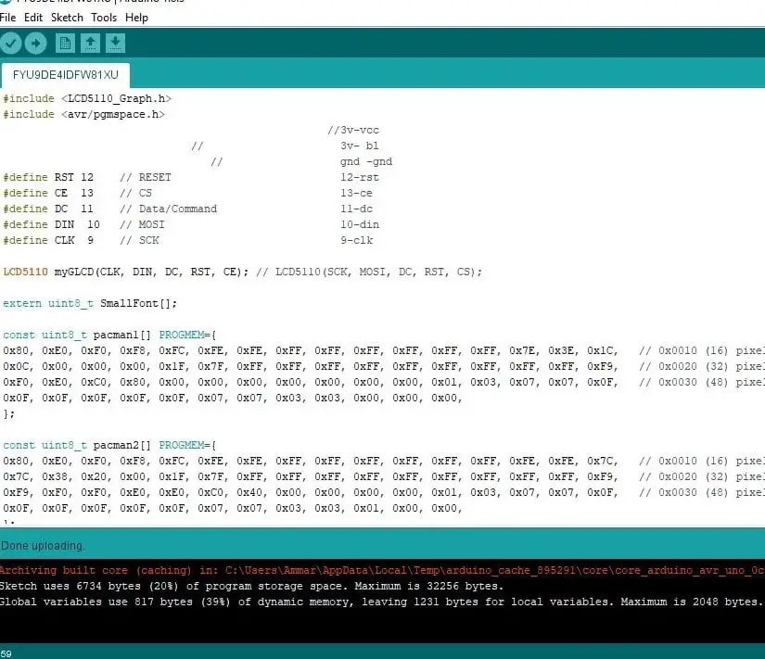Click line number 59 in the status bar
The width and height of the screenshot is (765, 659).
6,653
